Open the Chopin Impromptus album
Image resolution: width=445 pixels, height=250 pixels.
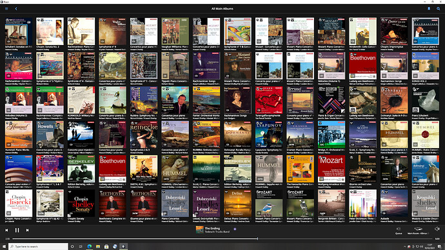394,31
